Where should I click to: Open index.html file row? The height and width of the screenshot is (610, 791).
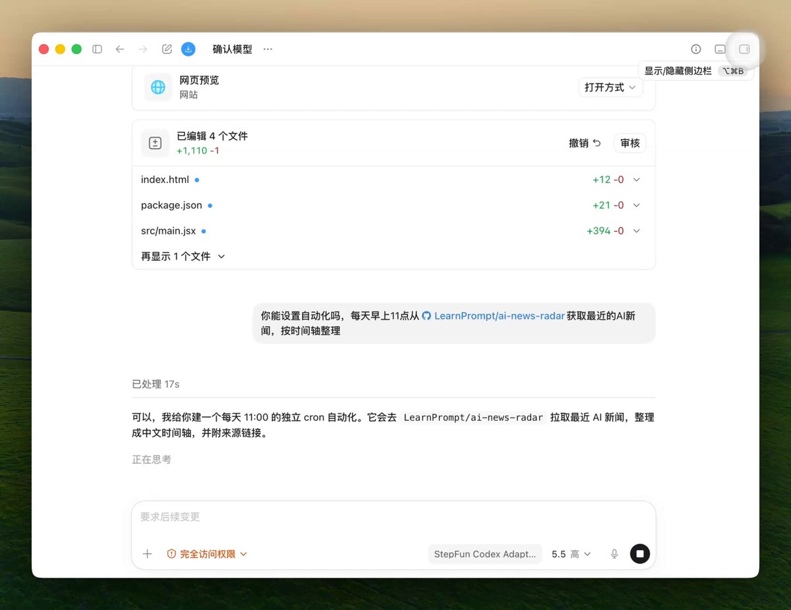point(394,180)
